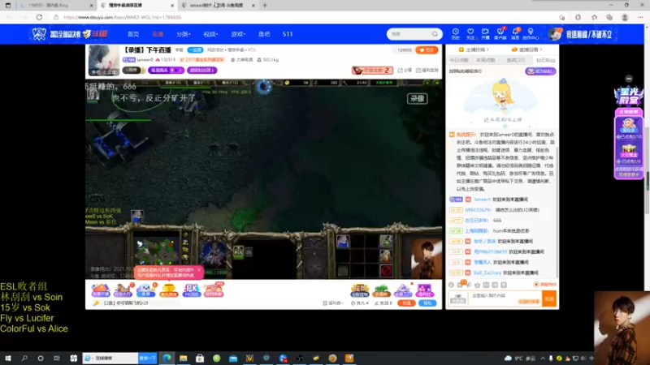Click chat username lameer0
The width and height of the screenshot is (650, 365).
point(482,200)
